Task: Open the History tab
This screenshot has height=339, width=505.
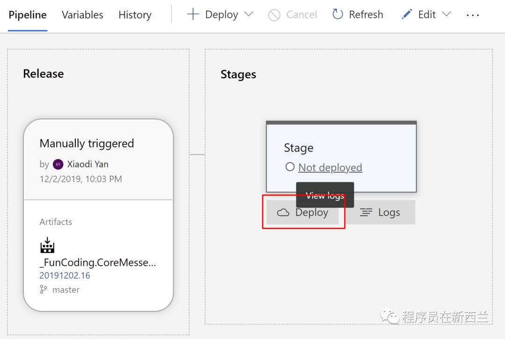Action: tap(135, 15)
